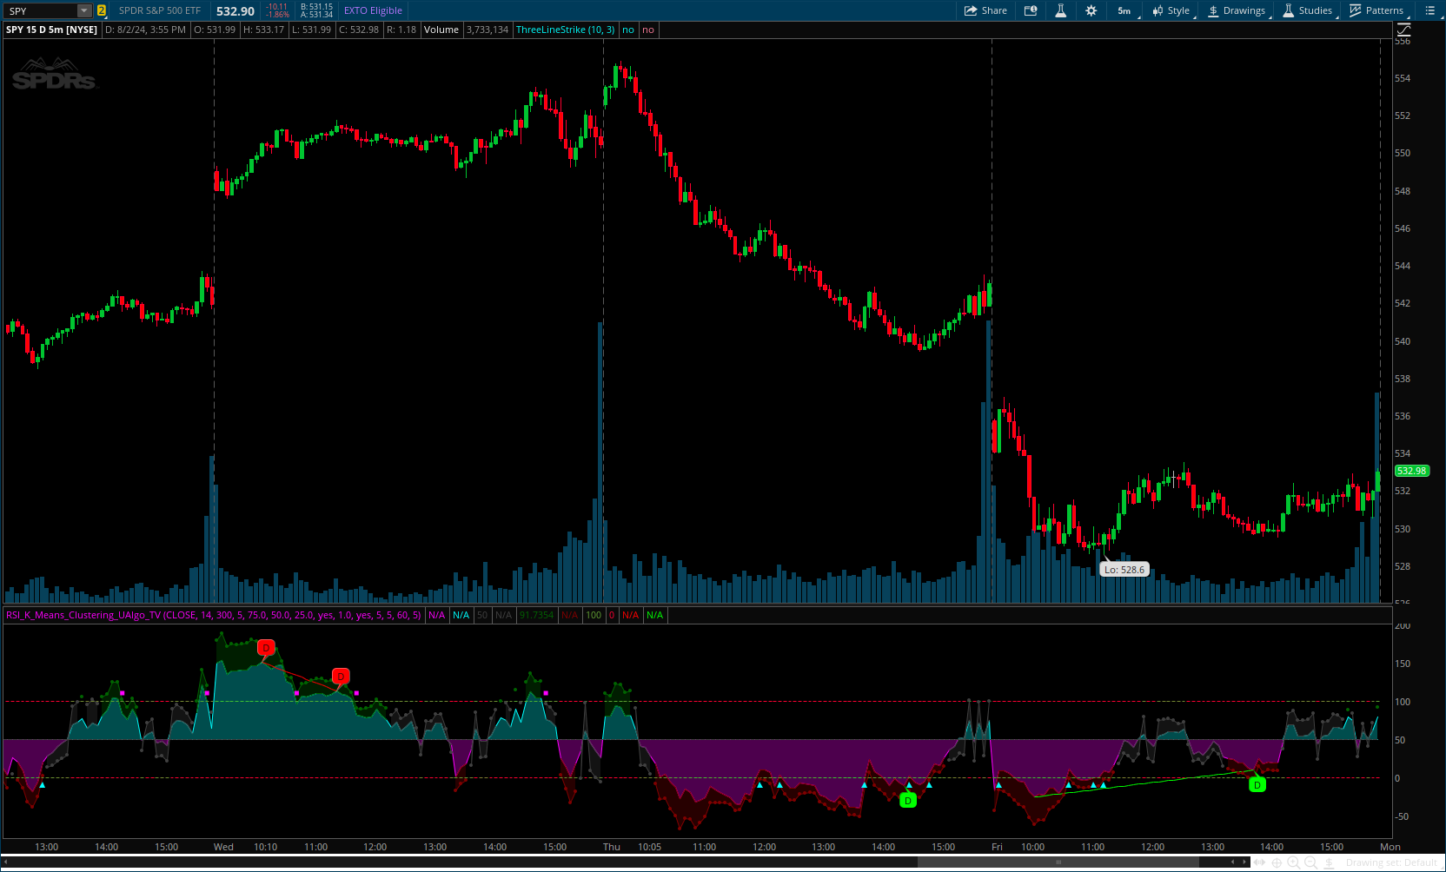Click the crosshair cursor icon at bottom

point(1277,862)
